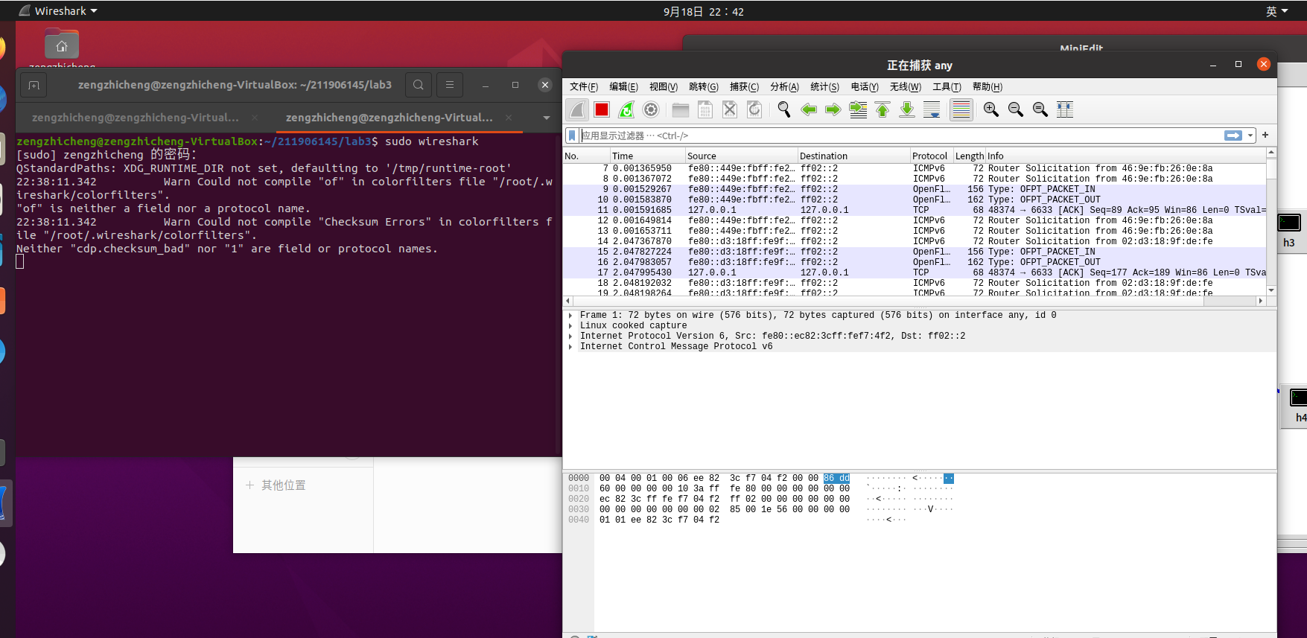
Task: Click the resize columns to fit icon
Action: click(x=1065, y=109)
